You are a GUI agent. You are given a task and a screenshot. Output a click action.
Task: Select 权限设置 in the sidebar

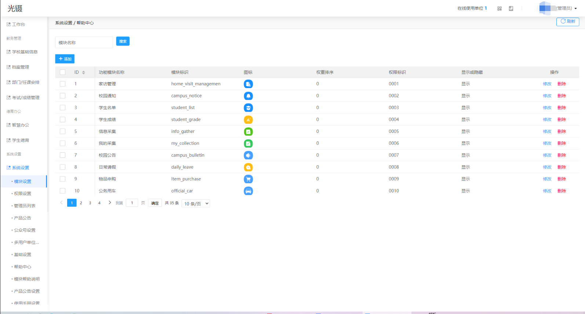[23, 194]
